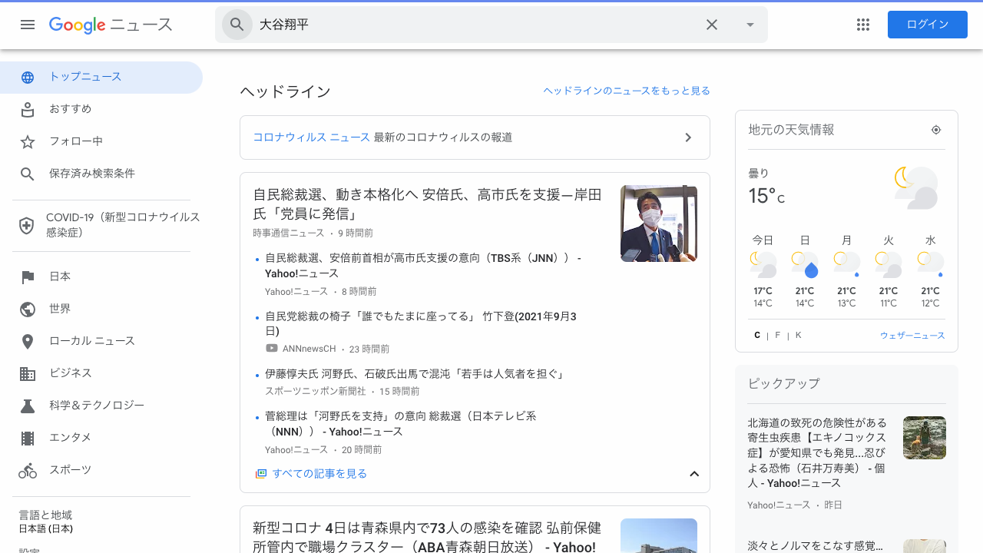
Task: Select the スポーツ section icon
Action: point(28,469)
